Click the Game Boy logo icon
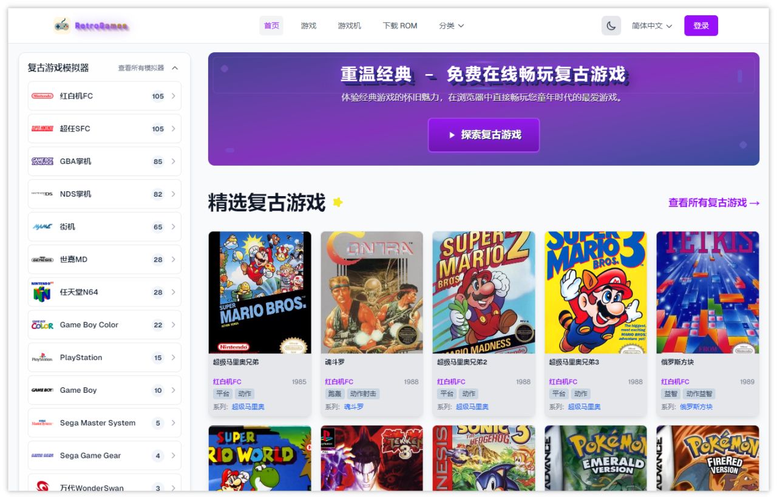 (x=42, y=390)
